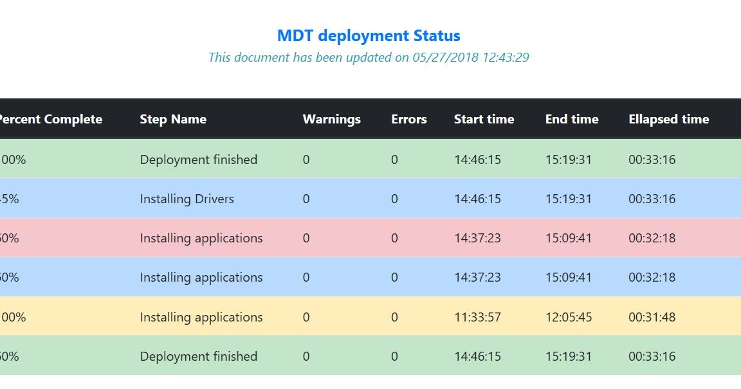Click the 00:31:48 elapsed time cell
The image size is (741, 389).
[652, 316]
